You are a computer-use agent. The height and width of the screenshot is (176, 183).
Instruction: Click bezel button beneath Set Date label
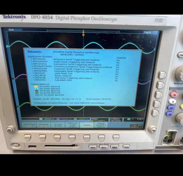[57, 138]
